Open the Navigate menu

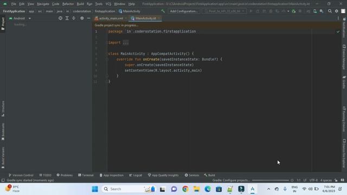point(43,4)
